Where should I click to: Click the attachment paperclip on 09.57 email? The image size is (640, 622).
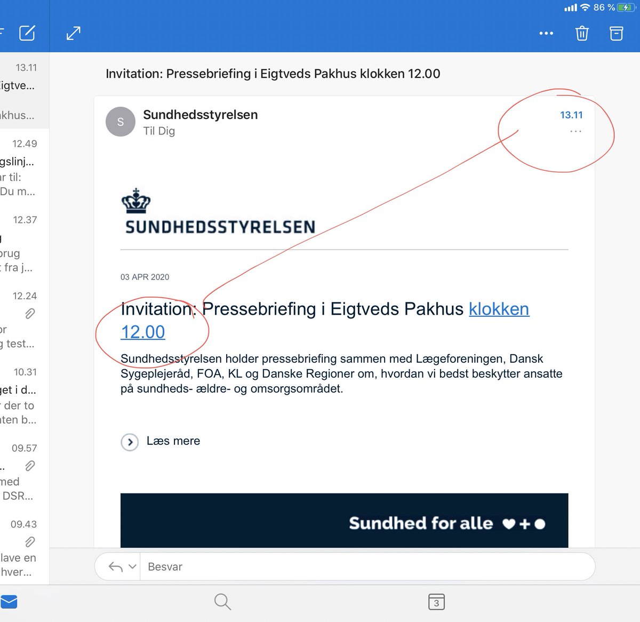(30, 466)
